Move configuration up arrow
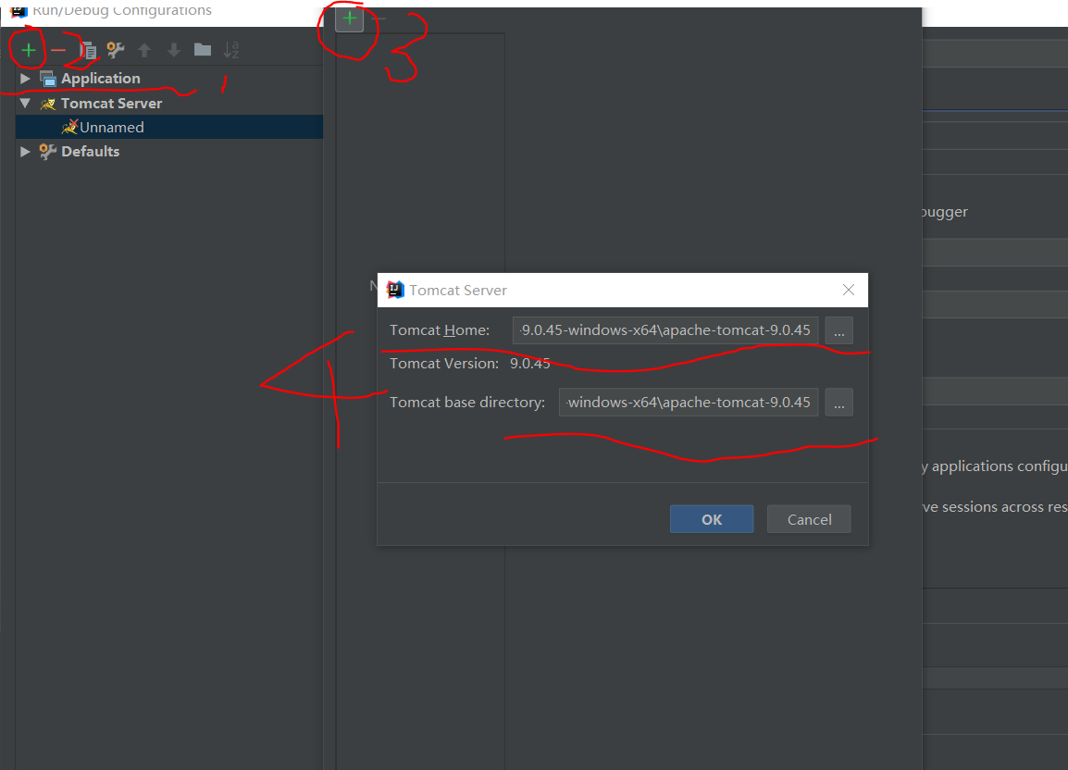The width and height of the screenshot is (1068, 770). pyautogui.click(x=144, y=50)
